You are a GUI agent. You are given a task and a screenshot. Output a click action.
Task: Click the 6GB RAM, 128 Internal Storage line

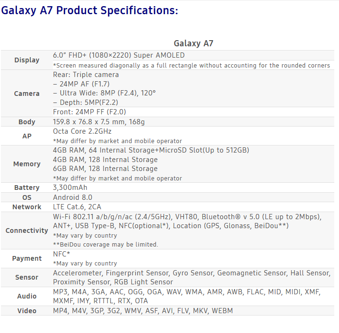point(105,169)
